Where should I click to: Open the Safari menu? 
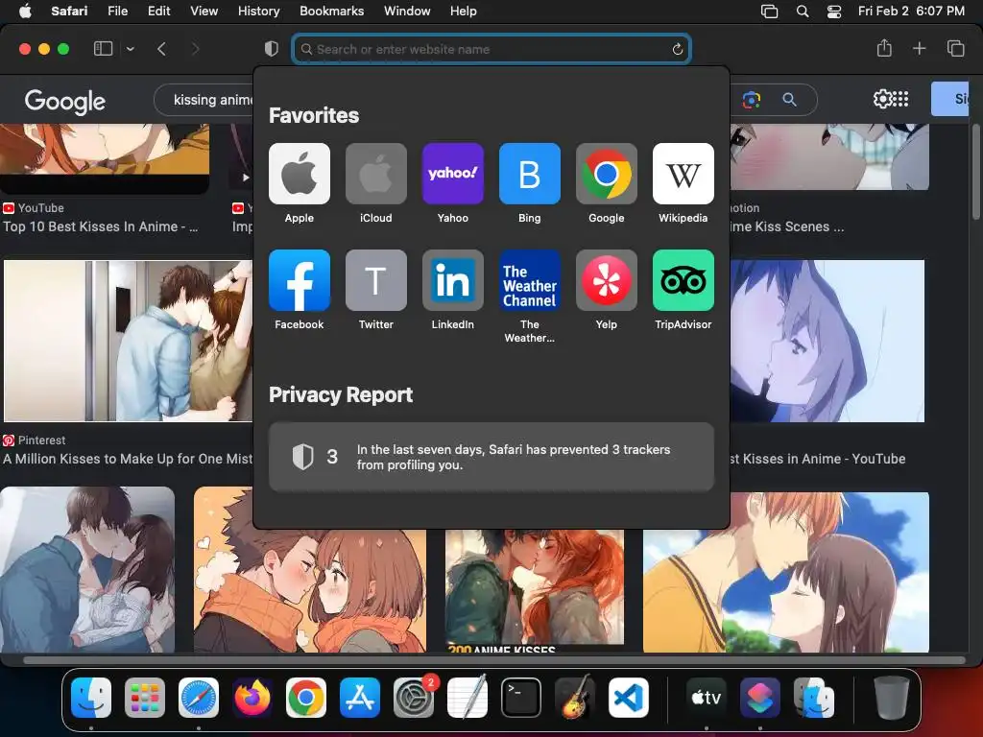click(x=69, y=12)
